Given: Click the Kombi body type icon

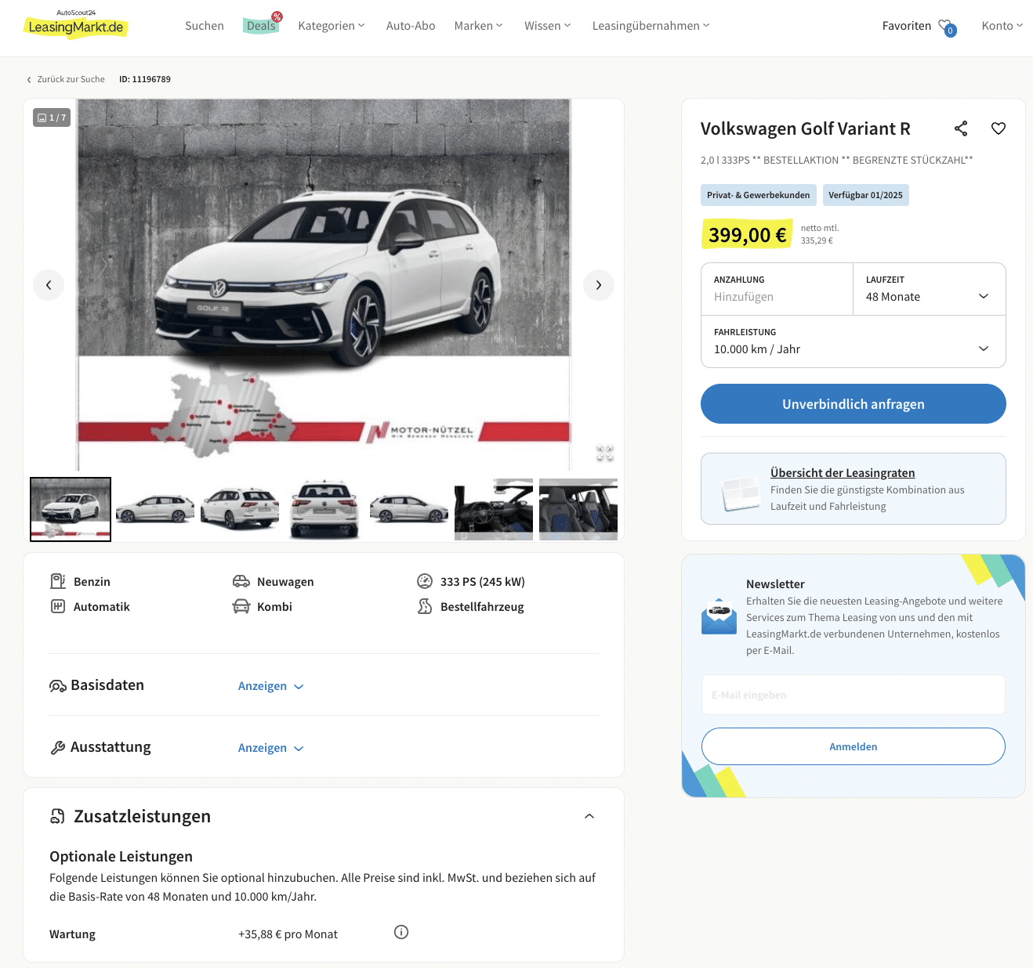Looking at the screenshot, I should click(x=241, y=606).
